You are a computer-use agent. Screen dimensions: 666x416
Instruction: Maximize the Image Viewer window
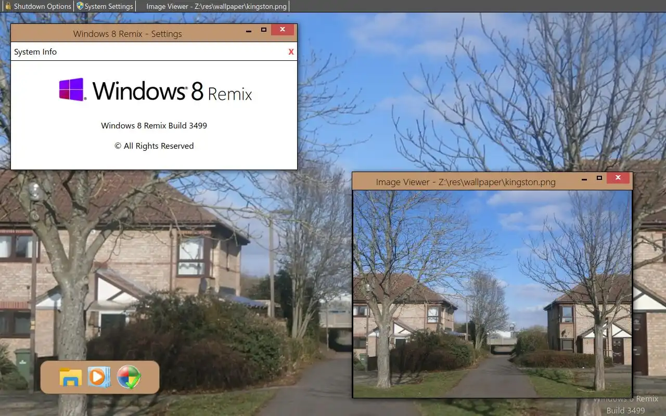599,178
